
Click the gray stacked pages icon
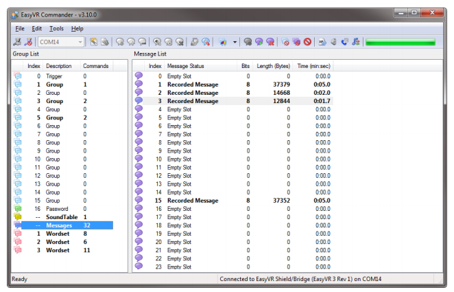pyautogui.click(x=195, y=42)
